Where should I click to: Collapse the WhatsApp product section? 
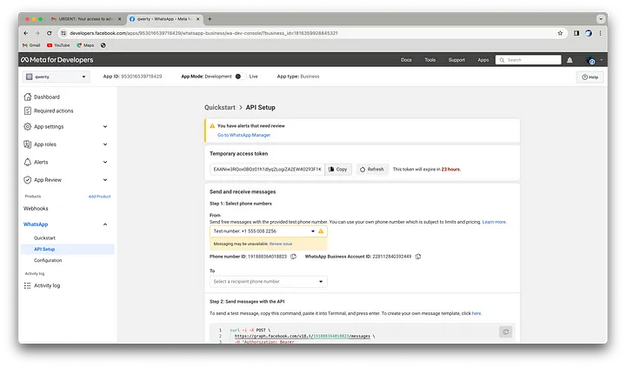point(105,224)
